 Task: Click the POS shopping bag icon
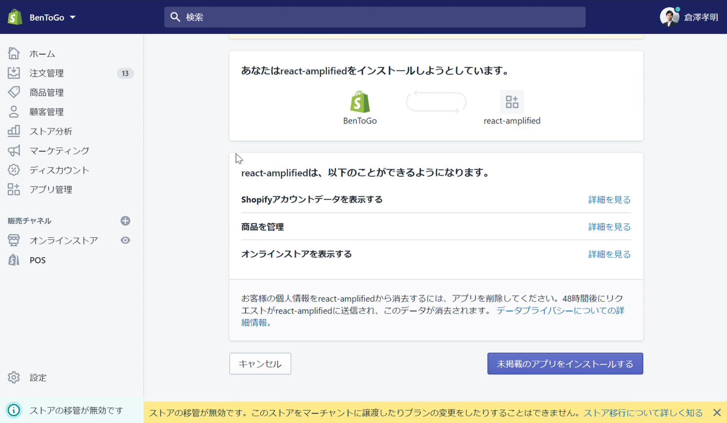coord(14,260)
